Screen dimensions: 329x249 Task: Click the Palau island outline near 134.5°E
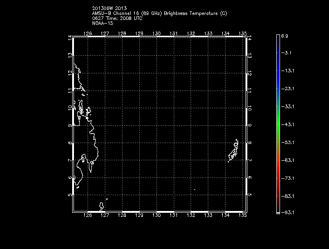[234, 151]
